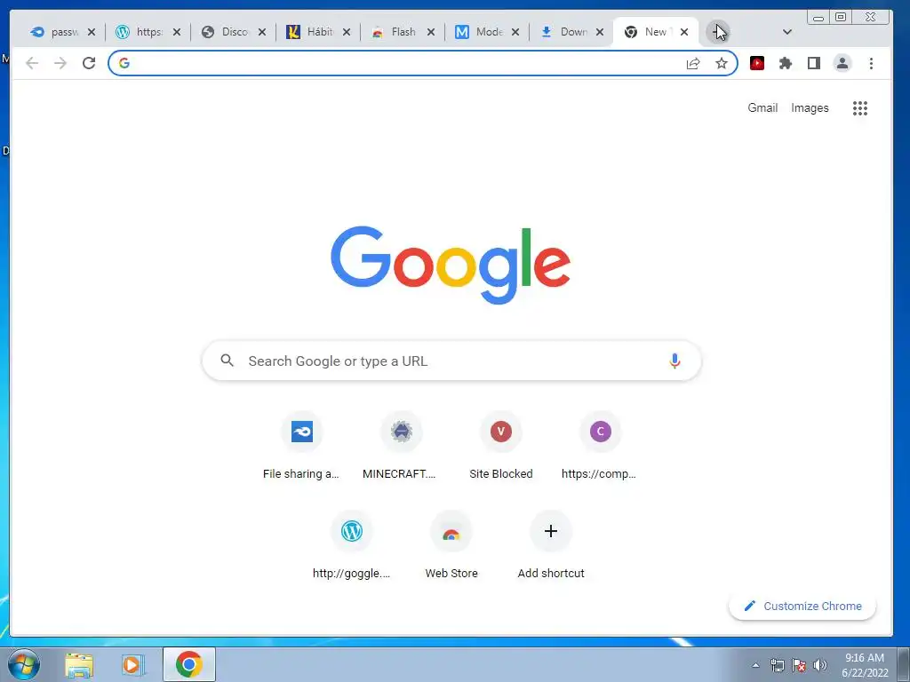Close the Flash tab
The image size is (910, 682).
point(431,32)
